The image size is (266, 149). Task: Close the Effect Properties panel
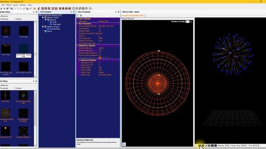[x=118, y=12]
